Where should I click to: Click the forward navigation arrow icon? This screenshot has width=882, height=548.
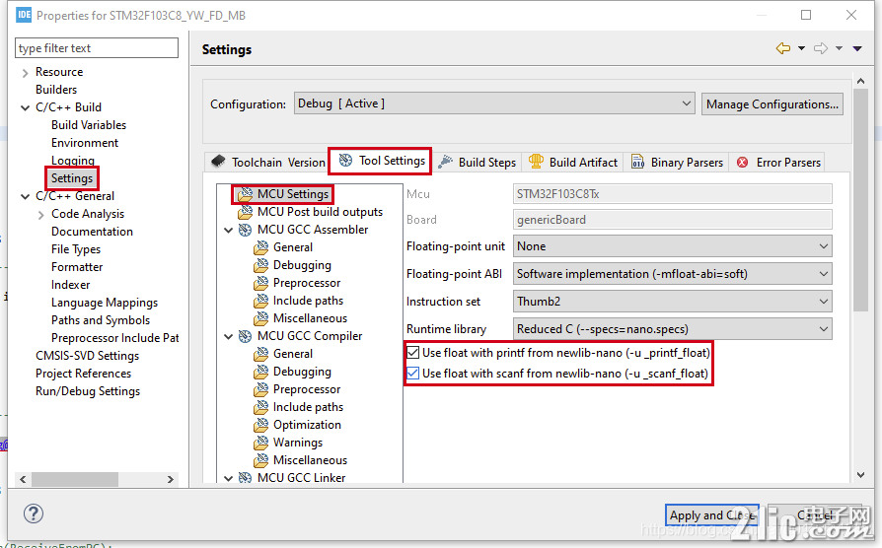pyautogui.click(x=821, y=48)
